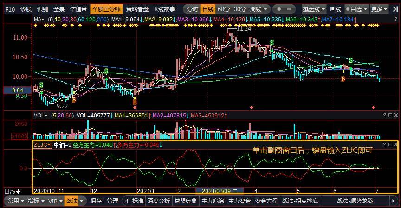The height and width of the screenshot is (208, 401).
Task: Select 标准 template tab
Action: [137, 201]
